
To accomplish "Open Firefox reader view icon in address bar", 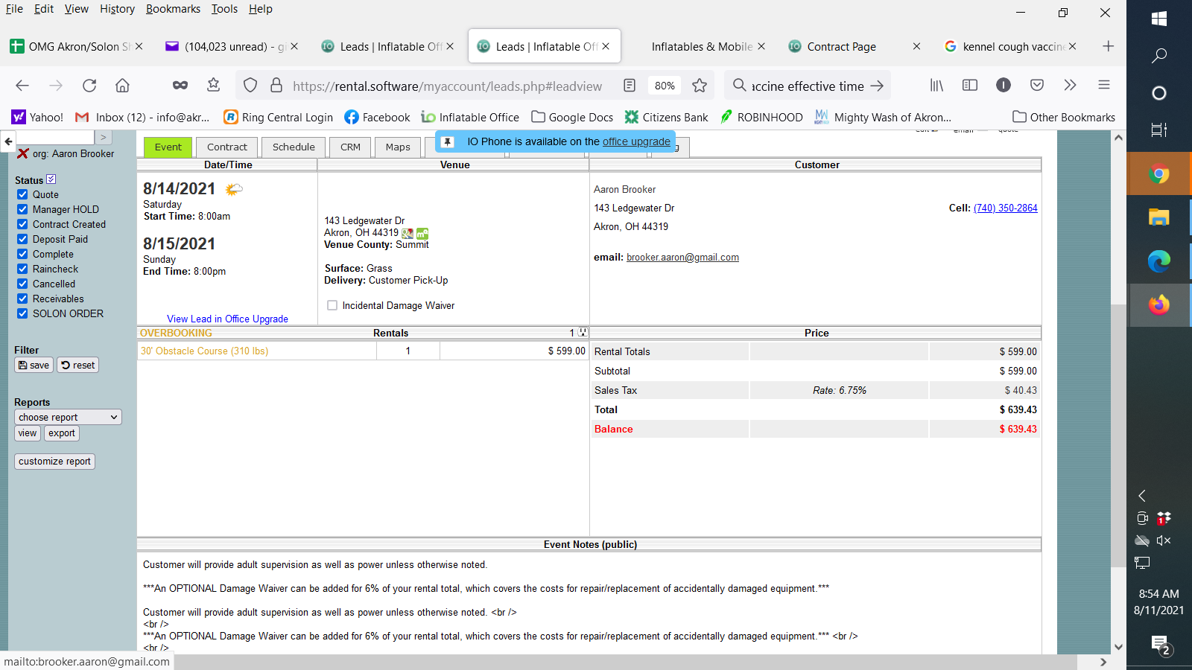I will coord(630,86).
